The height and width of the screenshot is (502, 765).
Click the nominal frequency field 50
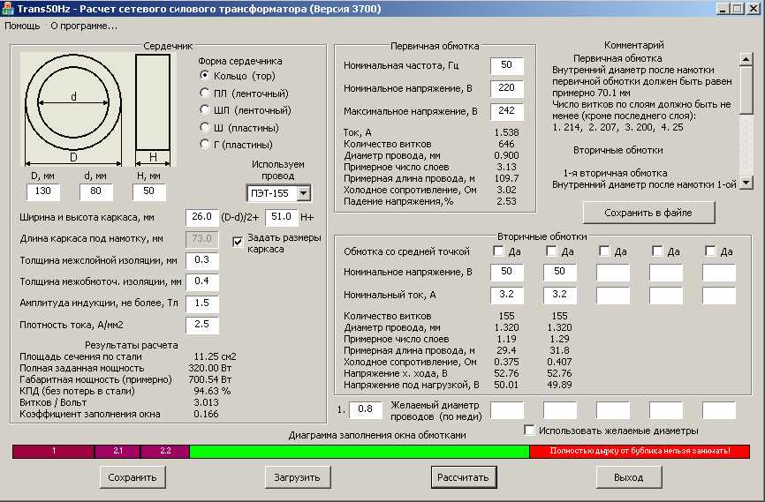click(507, 65)
